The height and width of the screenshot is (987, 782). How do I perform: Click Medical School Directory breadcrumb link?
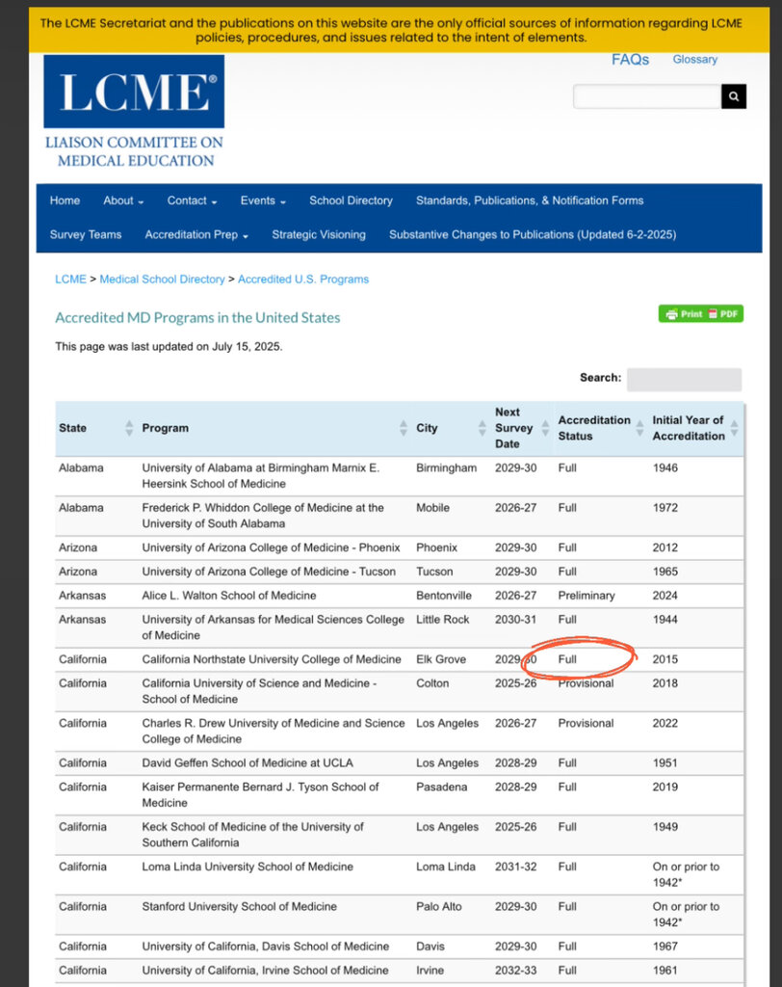(x=163, y=279)
